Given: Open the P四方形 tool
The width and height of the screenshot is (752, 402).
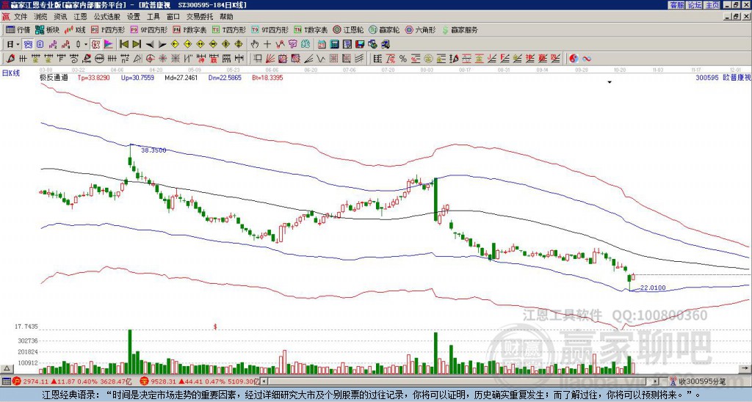Looking at the screenshot, I should pyautogui.click(x=107, y=29).
